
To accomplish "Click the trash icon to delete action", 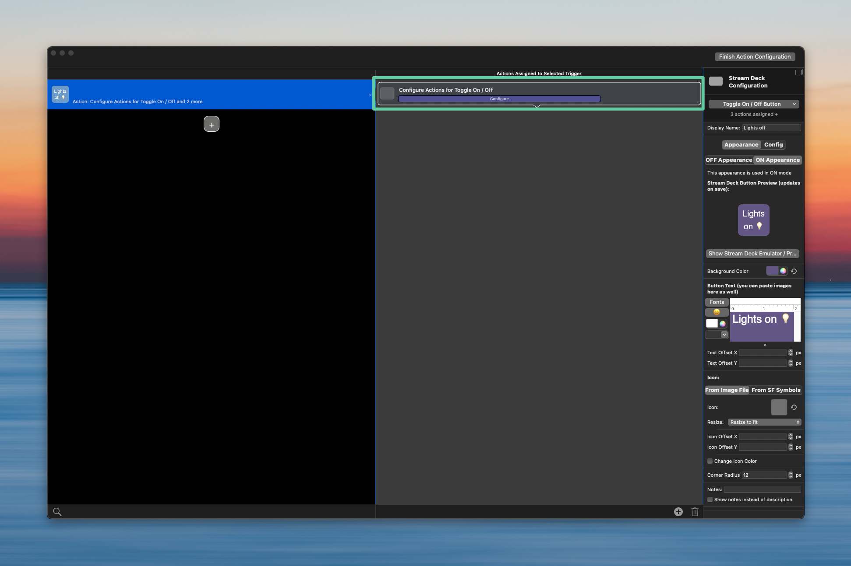I will pos(695,512).
